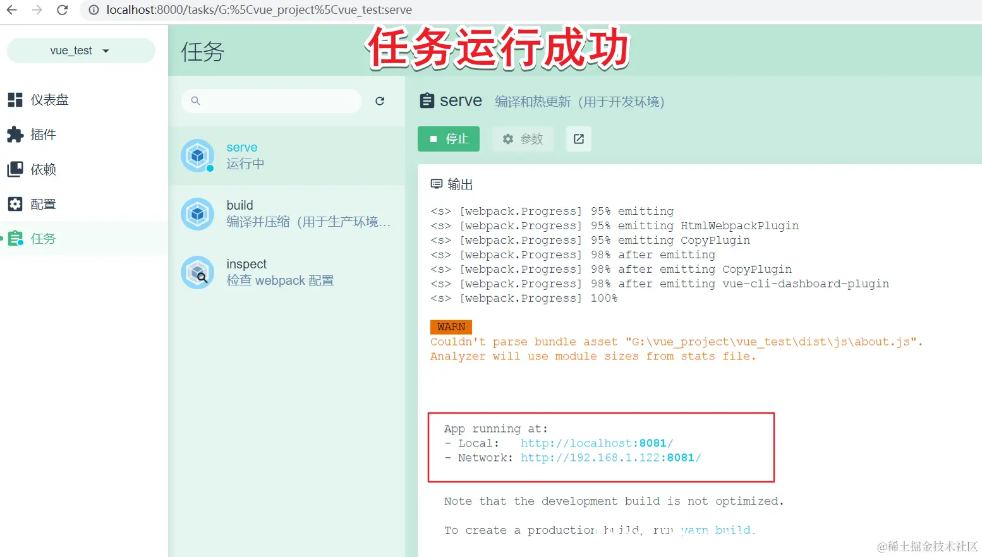Screen dimensions: 982x557
Task: Click the configuration gear icon in sidebar
Action: pos(15,204)
